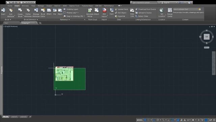Expand the Block Definition panel dropdown

pyautogui.click(x=37, y=20)
